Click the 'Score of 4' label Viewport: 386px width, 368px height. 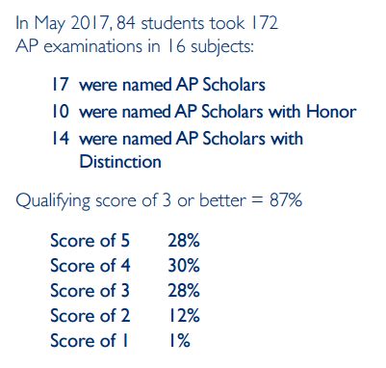click(90, 266)
